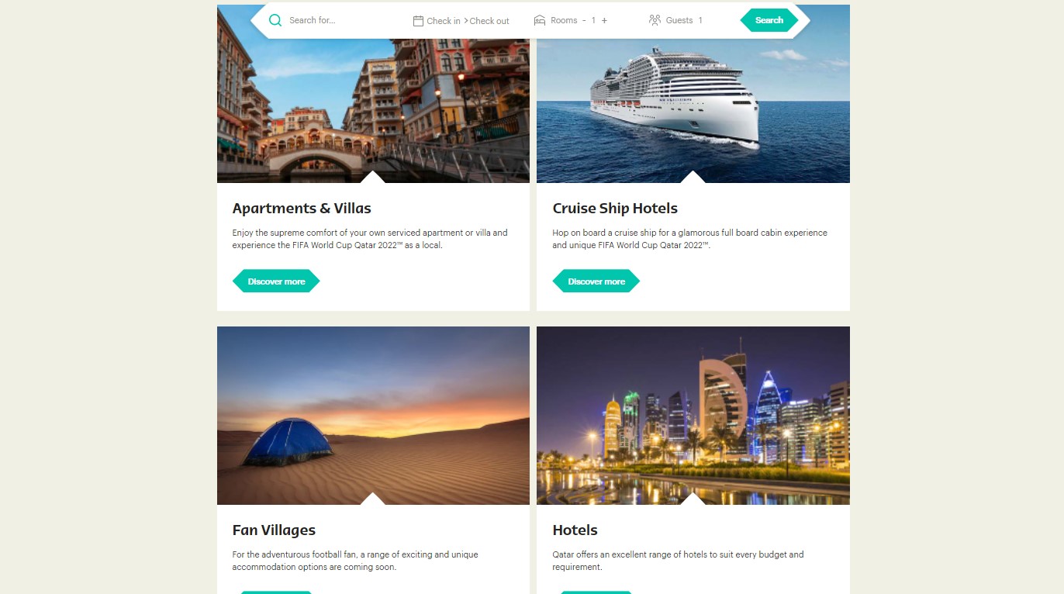The height and width of the screenshot is (594, 1064).
Task: Click Discover more under Apartments & Villas
Action: [276, 281]
